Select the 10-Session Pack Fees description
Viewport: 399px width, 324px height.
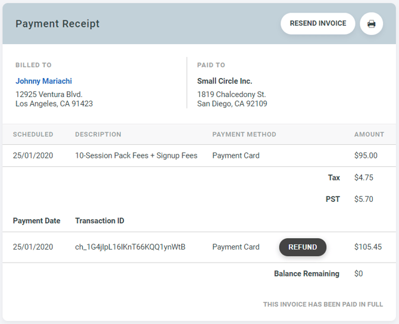[136, 156]
